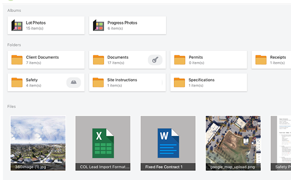The image size is (291, 180).
Task: Click the 17 item(s) count text
Action: 116,63
